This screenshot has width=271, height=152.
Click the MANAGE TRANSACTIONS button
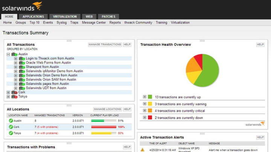pyautogui.click(x=105, y=44)
